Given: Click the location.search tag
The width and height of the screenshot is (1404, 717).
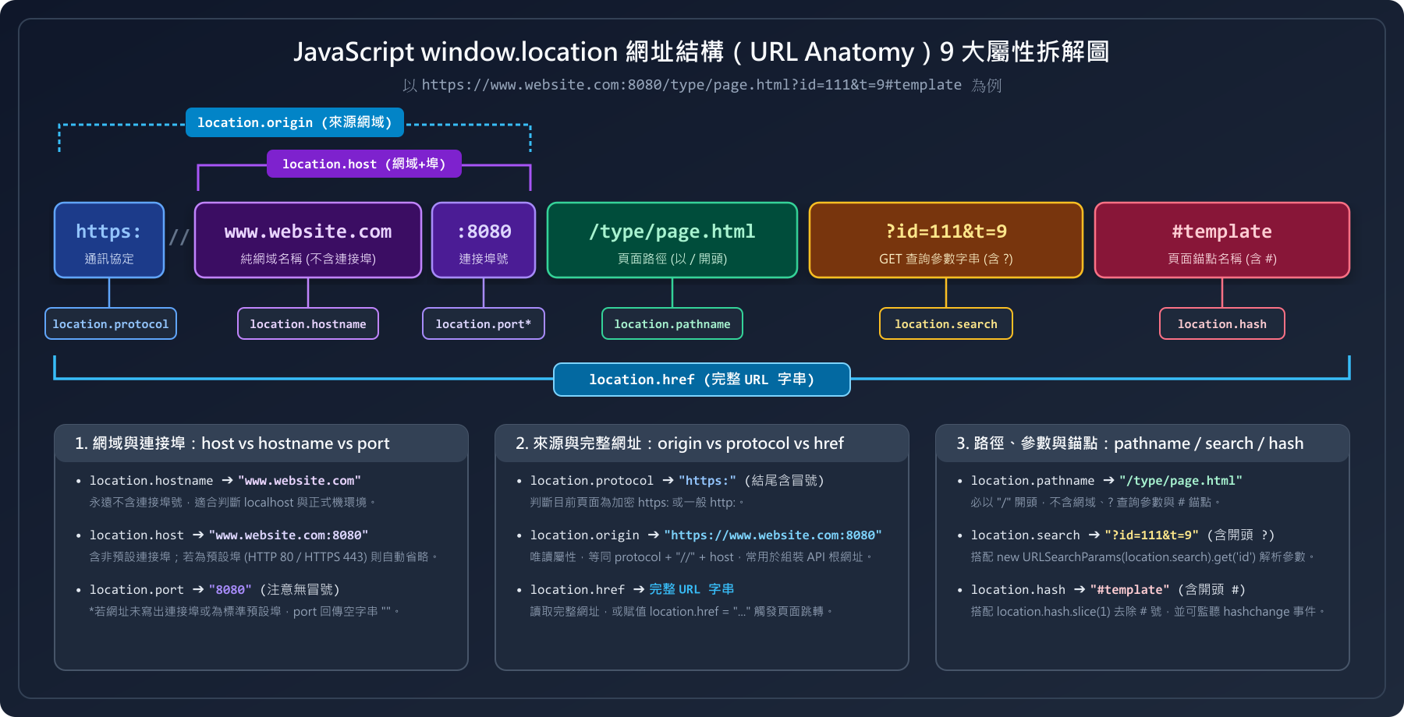Looking at the screenshot, I should click(x=946, y=323).
